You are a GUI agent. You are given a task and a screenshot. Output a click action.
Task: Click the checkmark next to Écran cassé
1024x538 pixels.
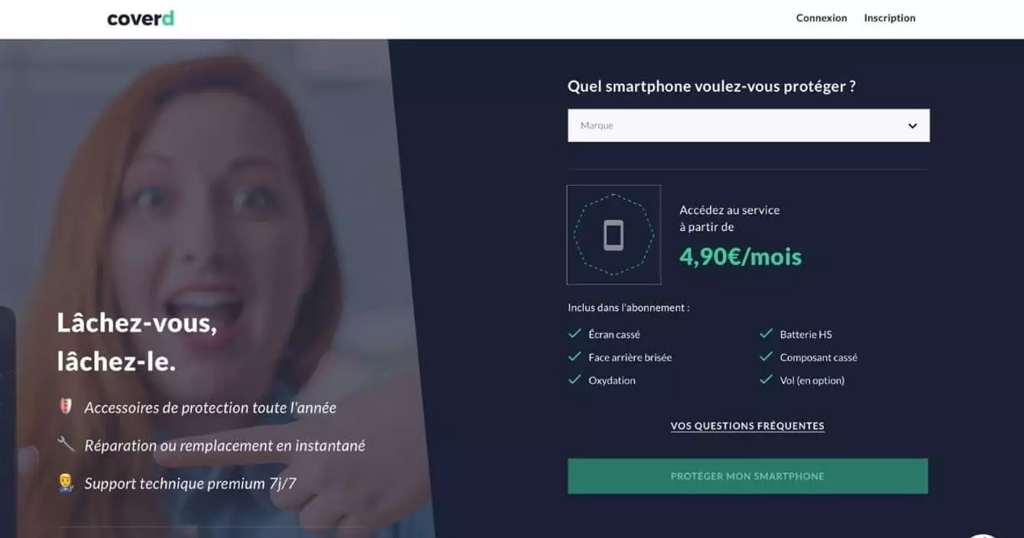(575, 334)
